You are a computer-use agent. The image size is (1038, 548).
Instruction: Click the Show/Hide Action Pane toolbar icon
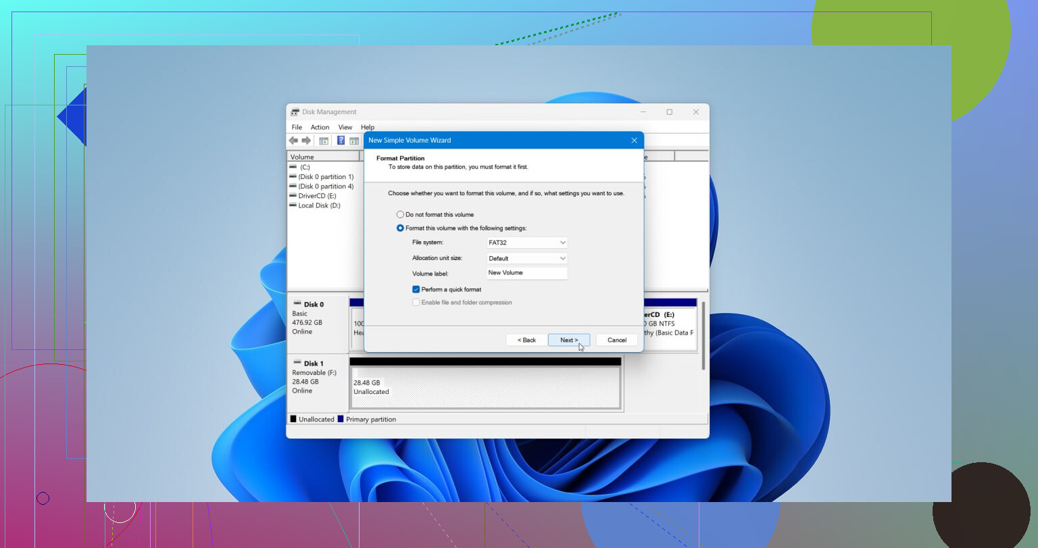click(x=354, y=141)
